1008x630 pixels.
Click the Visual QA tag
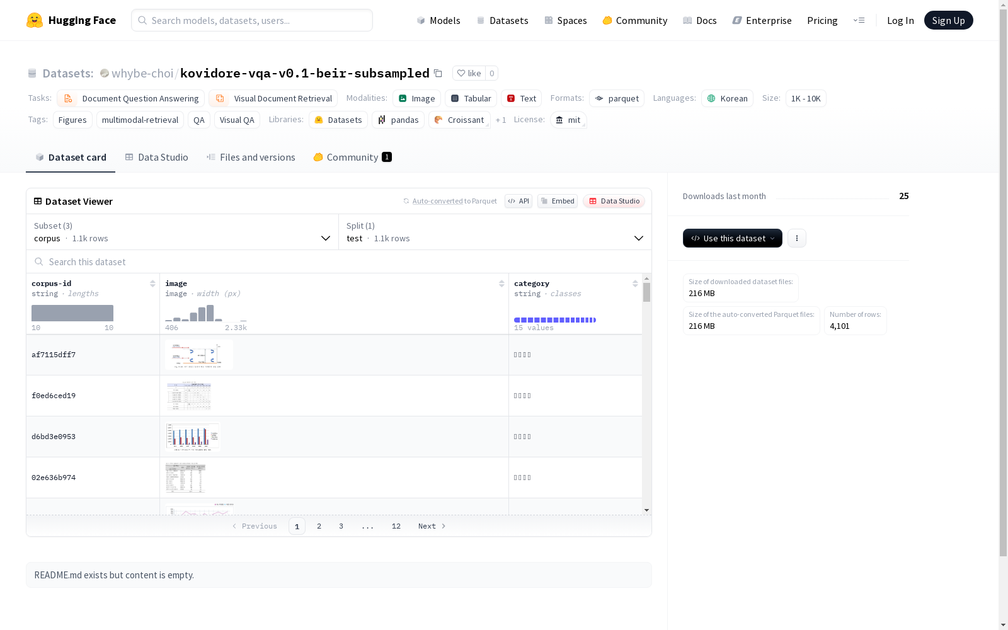click(237, 120)
